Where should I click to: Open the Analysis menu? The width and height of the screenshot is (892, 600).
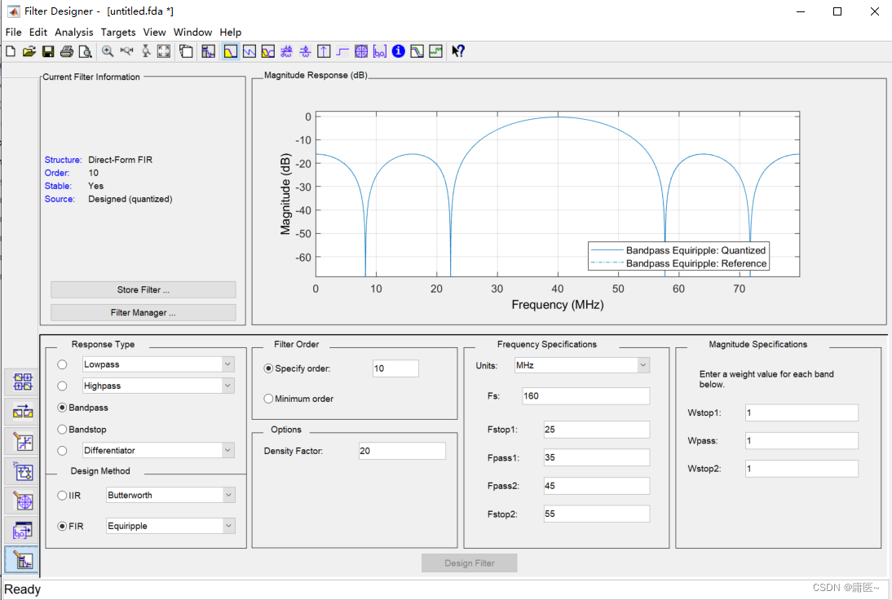click(74, 33)
